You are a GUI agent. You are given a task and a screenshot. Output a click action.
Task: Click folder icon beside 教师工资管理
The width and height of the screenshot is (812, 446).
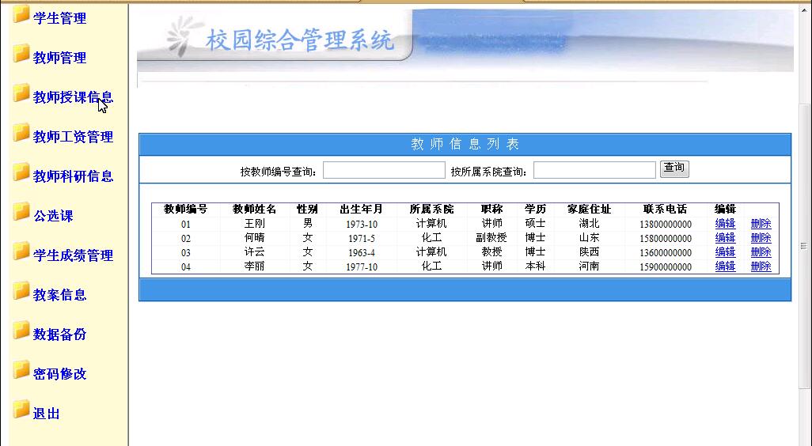21,133
